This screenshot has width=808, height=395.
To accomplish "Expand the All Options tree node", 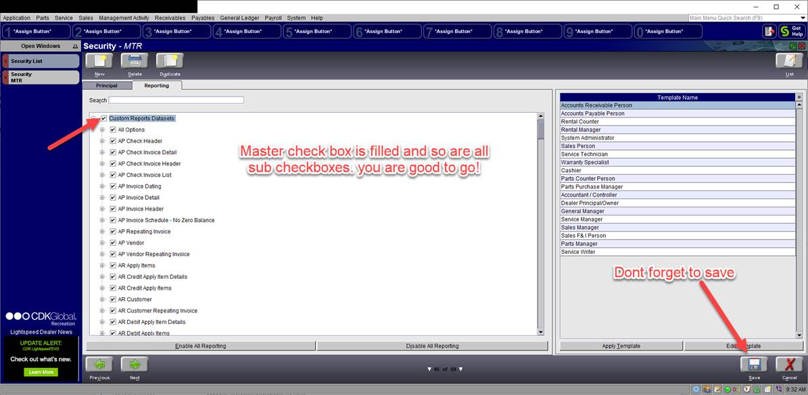I will tap(102, 130).
